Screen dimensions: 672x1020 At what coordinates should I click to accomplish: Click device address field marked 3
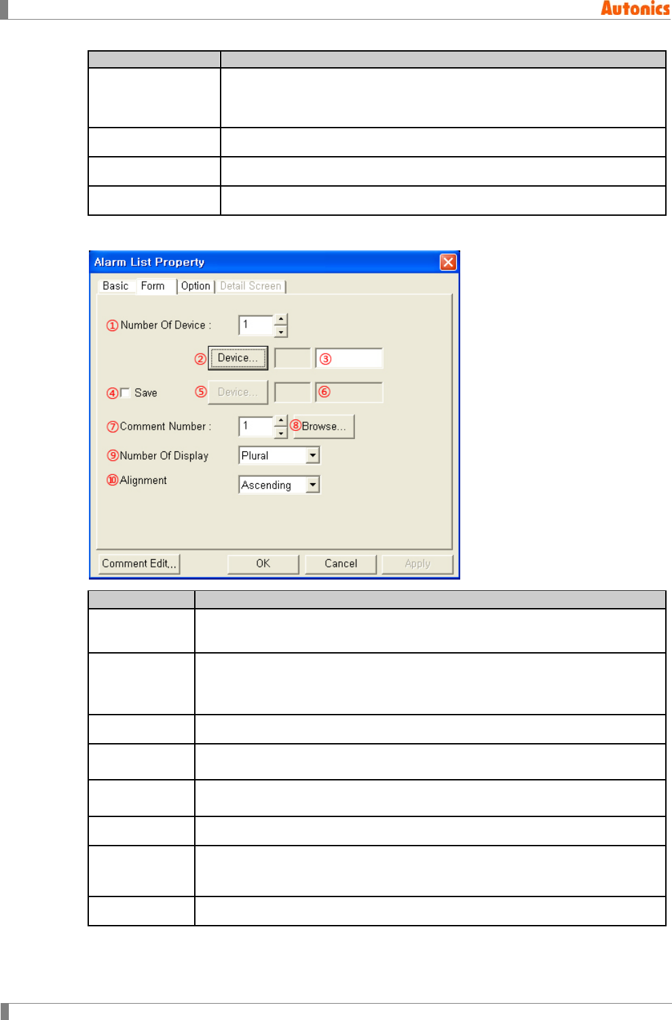pyautogui.click(x=349, y=358)
